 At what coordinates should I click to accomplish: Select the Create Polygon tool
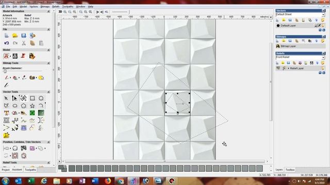click(x=24, y=105)
